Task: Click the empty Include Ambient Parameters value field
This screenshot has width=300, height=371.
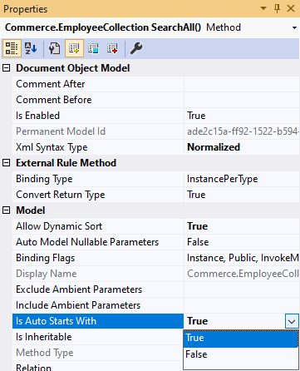Action: click(242, 305)
